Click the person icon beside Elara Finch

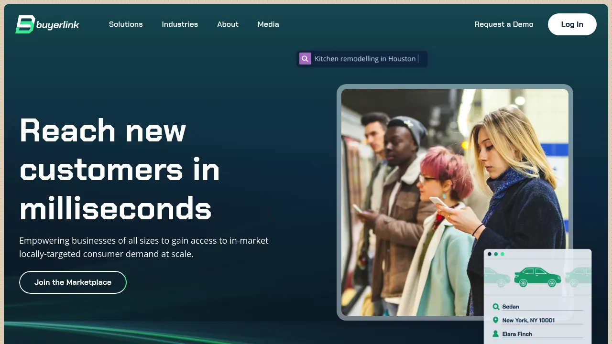click(496, 334)
